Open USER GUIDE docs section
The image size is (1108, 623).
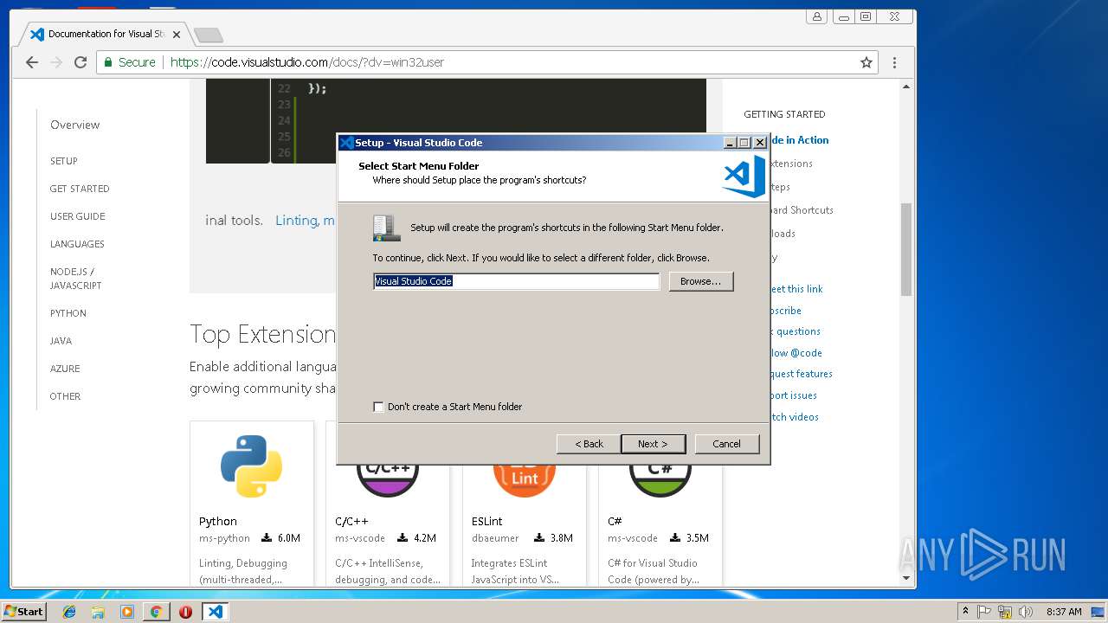(77, 216)
